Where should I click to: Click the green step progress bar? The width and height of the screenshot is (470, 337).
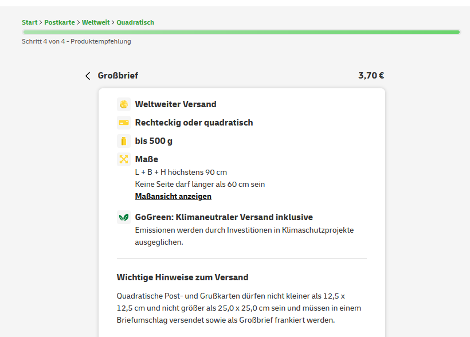click(x=241, y=32)
